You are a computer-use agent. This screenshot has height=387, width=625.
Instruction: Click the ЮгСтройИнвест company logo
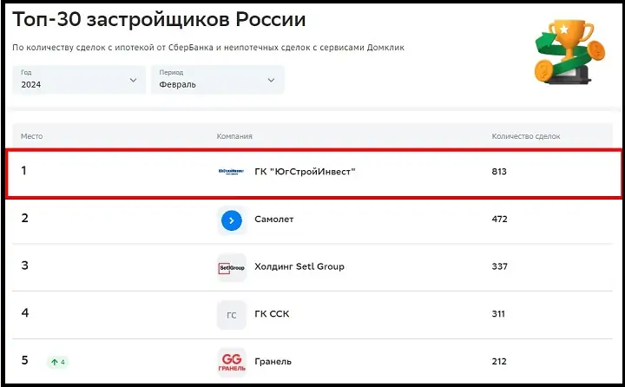point(232,172)
